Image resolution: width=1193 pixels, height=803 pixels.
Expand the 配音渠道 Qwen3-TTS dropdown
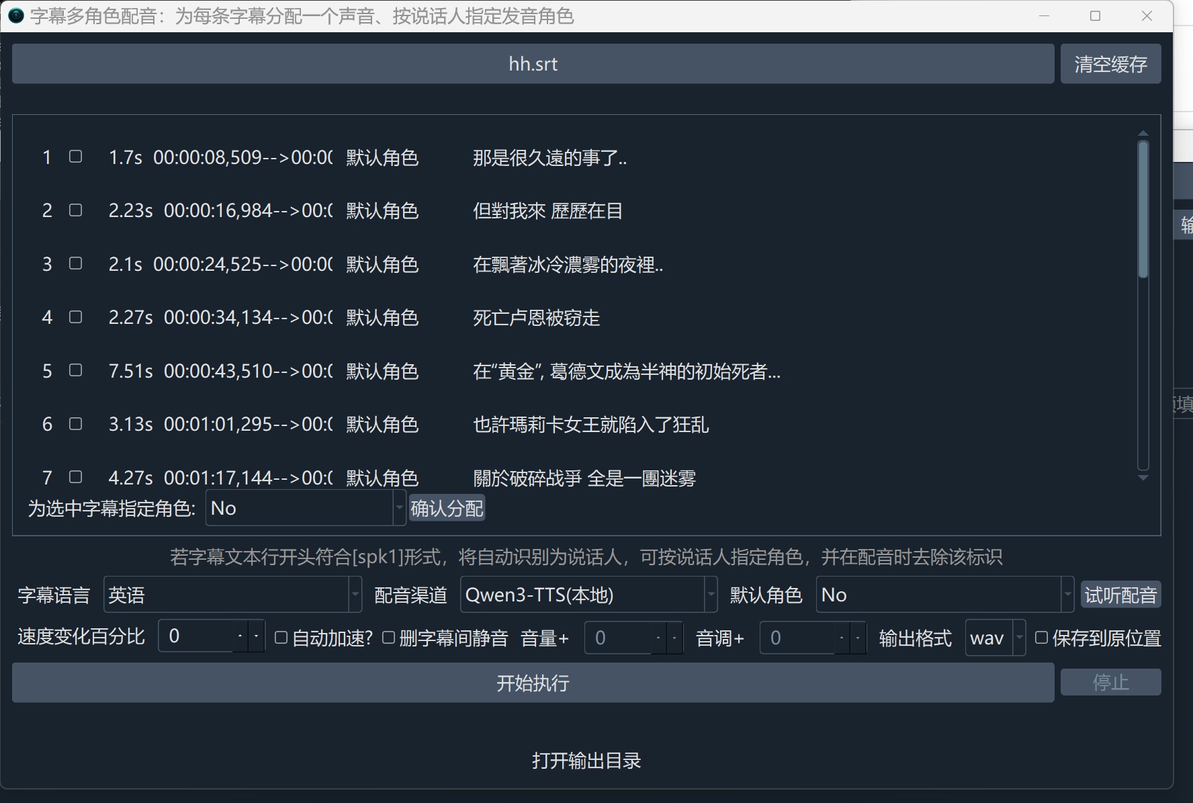(588, 595)
